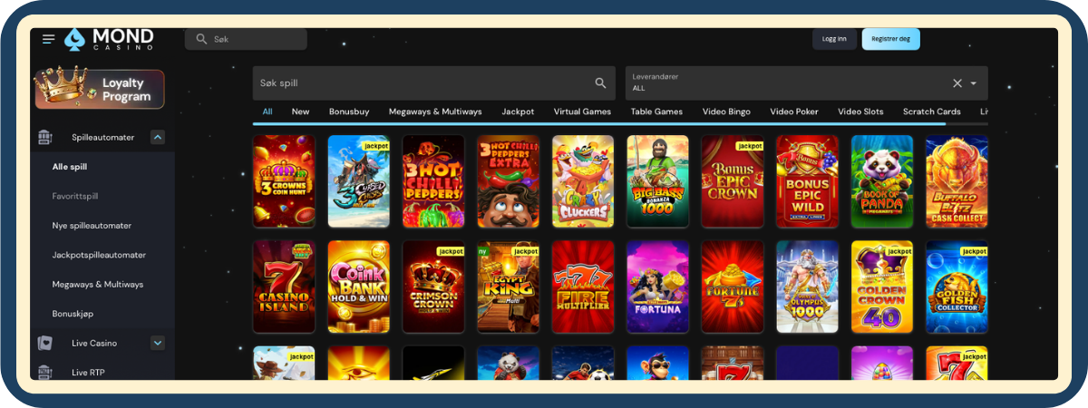Open the Book of Panda game

coord(882,181)
